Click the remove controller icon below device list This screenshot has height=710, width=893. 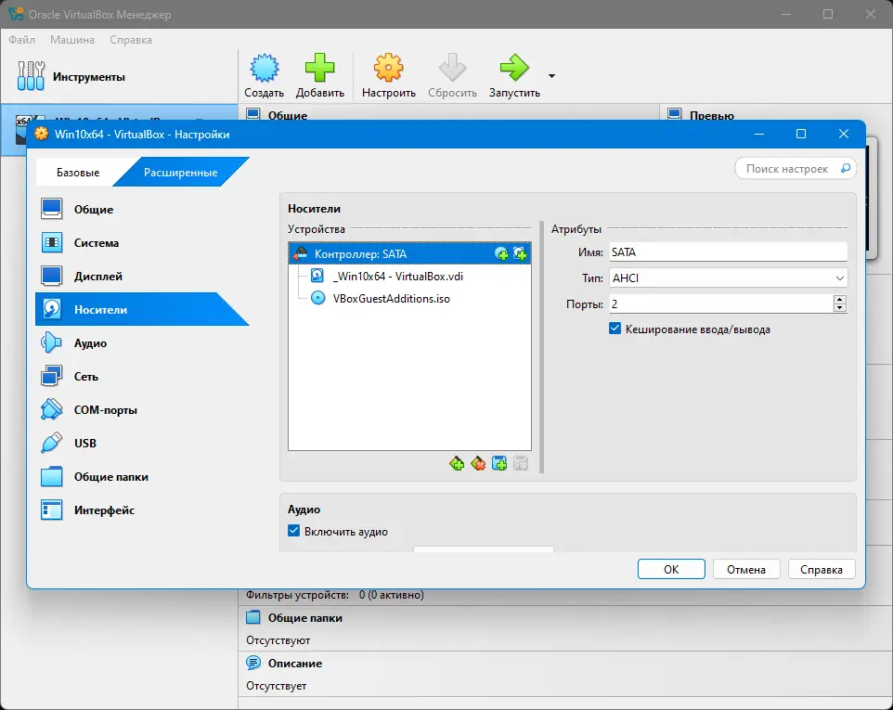tap(478, 464)
